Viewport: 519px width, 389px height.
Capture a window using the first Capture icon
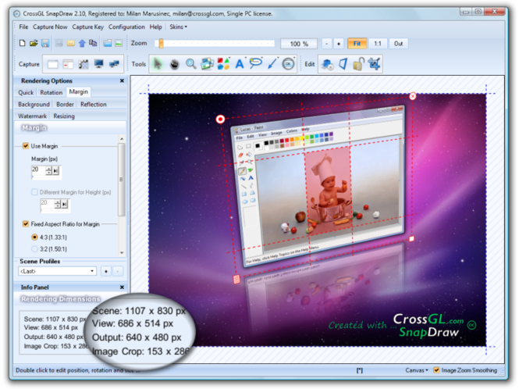(52, 64)
